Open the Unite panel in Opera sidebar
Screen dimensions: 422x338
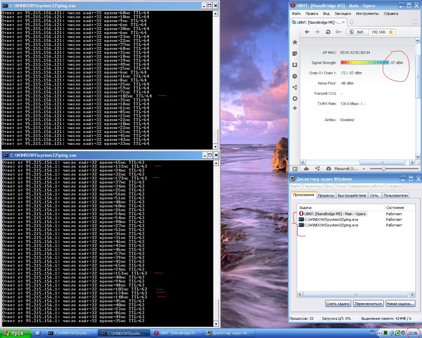295,87
